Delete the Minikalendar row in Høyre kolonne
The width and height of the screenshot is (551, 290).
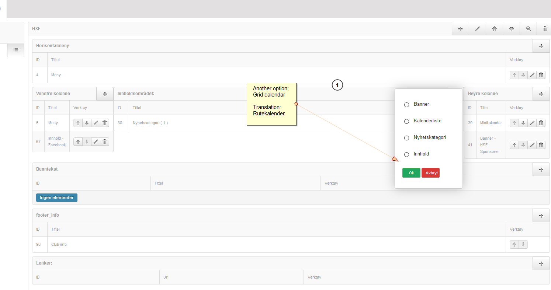pyautogui.click(x=541, y=123)
